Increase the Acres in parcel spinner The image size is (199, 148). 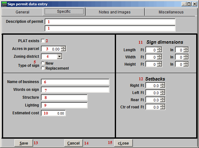[x=63, y=47]
